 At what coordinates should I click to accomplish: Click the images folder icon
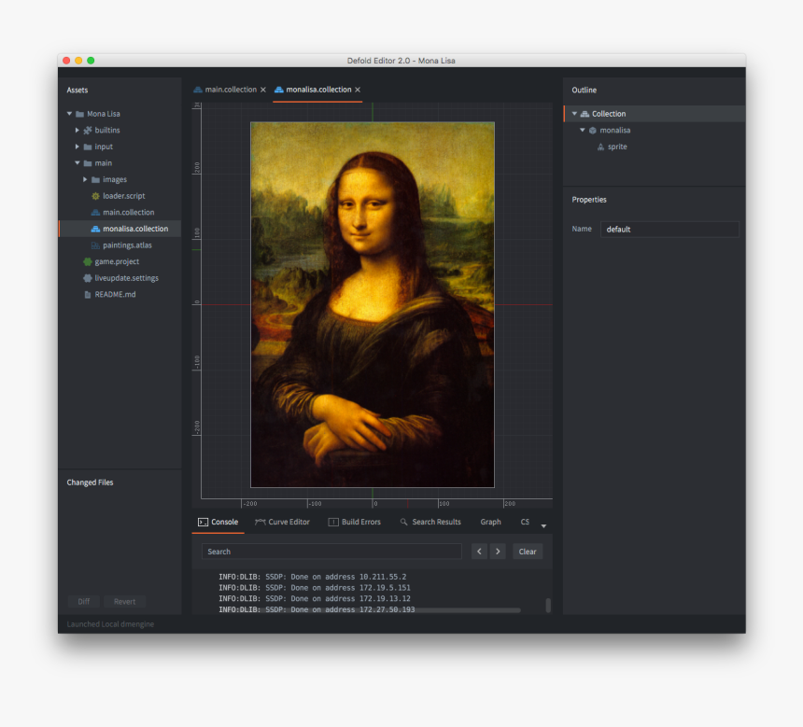95,180
